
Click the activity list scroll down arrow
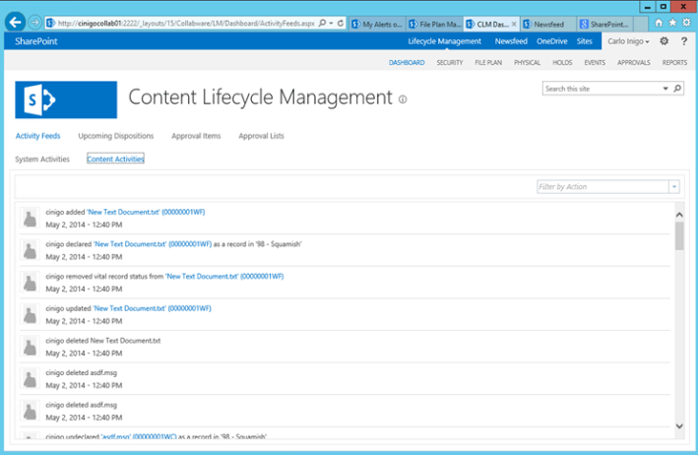tap(679, 426)
